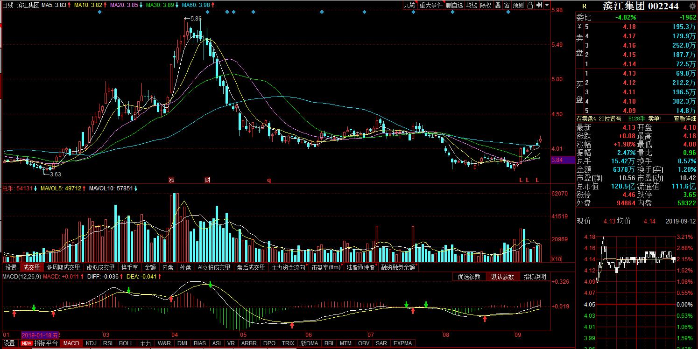Expand the toolbar dropdown arrow at top
This screenshot has height=349, width=698.
coord(547,5)
